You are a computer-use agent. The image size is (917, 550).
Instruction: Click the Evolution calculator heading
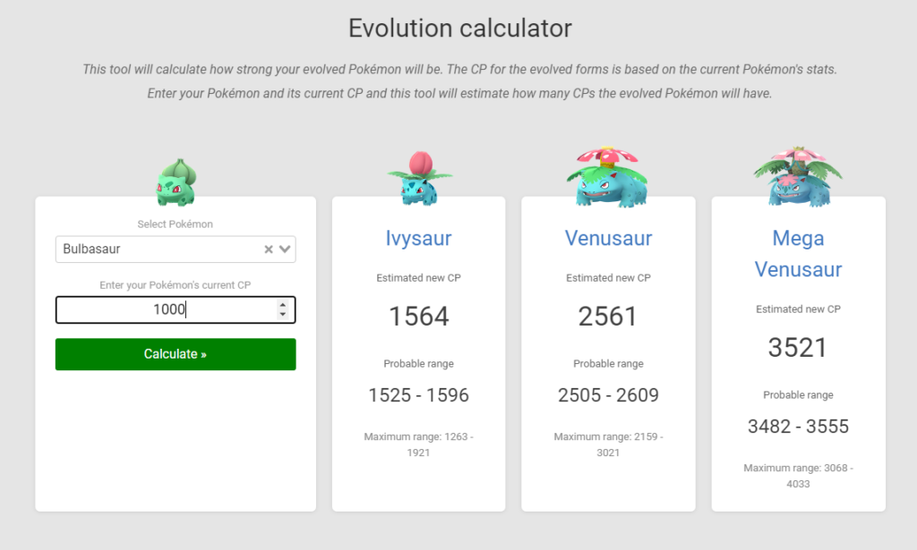click(460, 28)
